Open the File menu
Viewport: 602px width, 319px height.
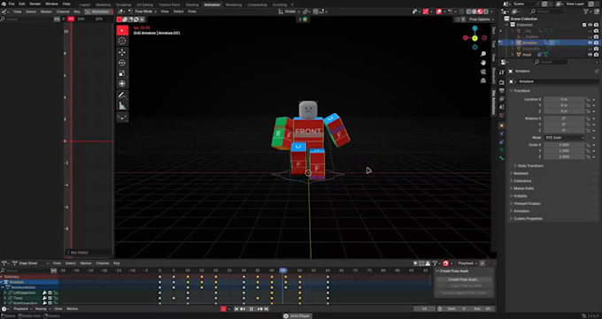(12, 4)
